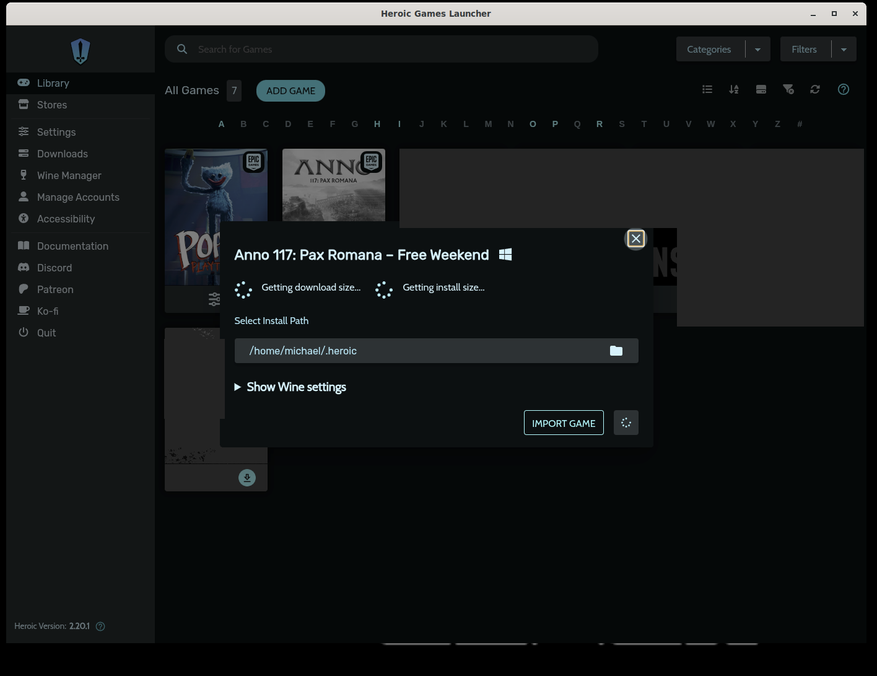Image resolution: width=877 pixels, height=676 pixels.
Task: Open the Filters dropdown
Action: point(843,49)
